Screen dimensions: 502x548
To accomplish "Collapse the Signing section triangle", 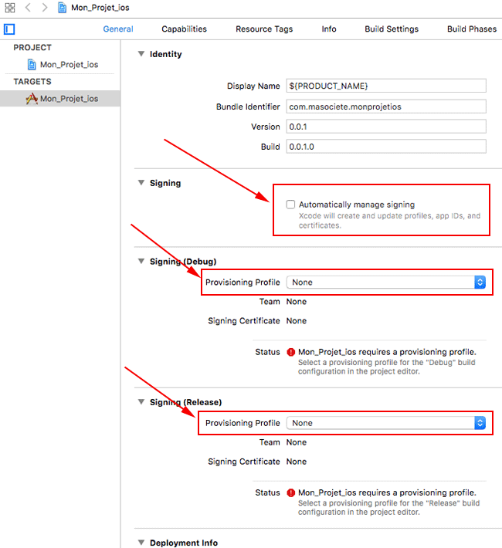I will [141, 183].
